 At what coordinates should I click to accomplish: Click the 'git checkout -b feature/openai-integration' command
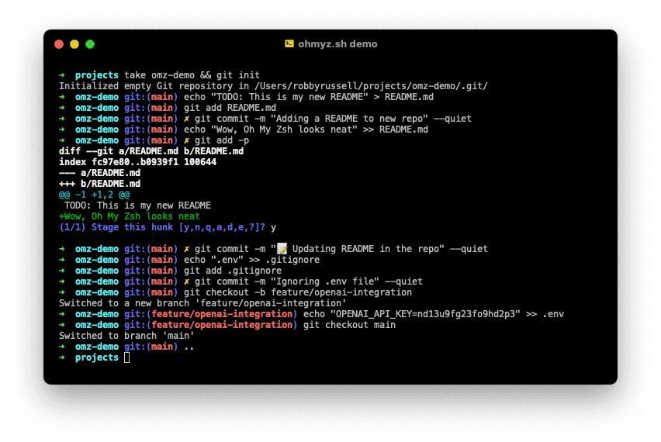click(298, 292)
